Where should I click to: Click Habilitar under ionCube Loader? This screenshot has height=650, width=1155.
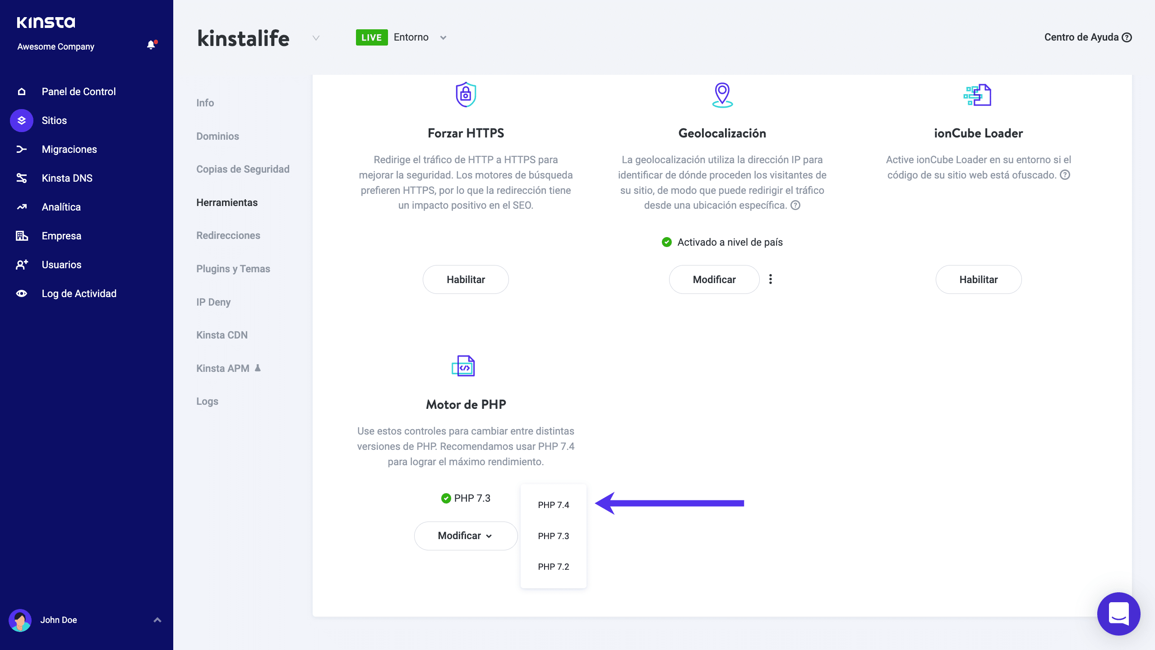pyautogui.click(x=978, y=279)
